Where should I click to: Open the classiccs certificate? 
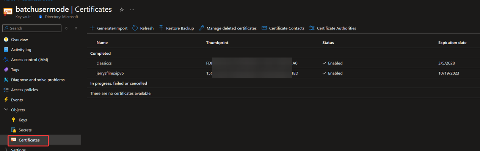coord(104,63)
